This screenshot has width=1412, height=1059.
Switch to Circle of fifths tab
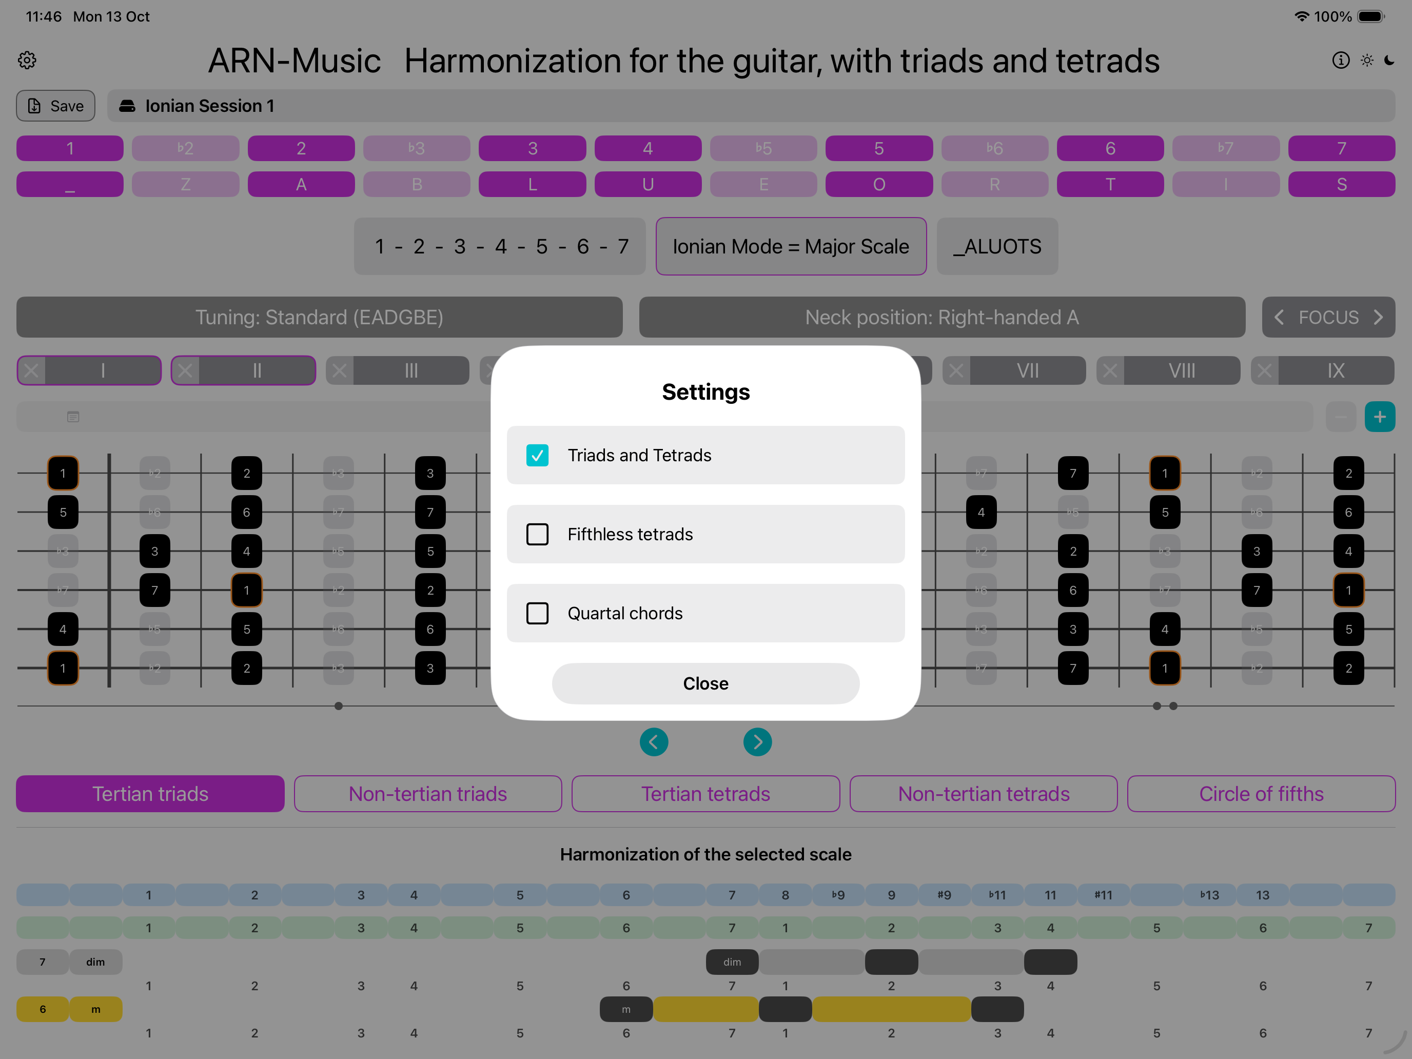(1261, 793)
